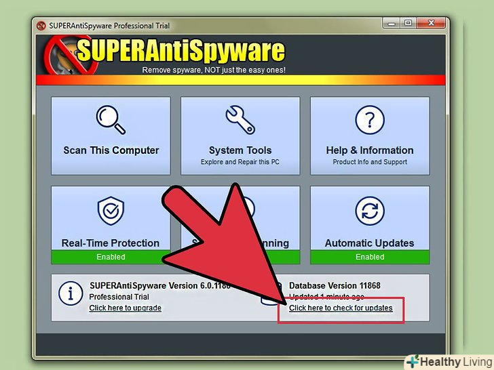
Task: Toggle Automatic Updates Enabled status bar
Action: click(x=370, y=257)
